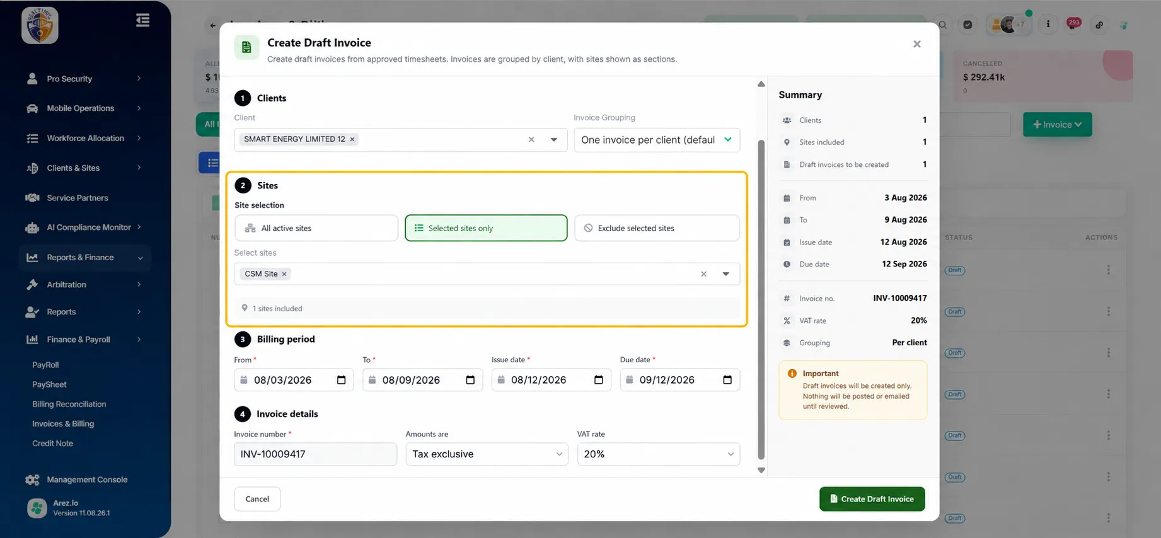1161x538 pixels.
Task: Open Select sites dropdown arrow
Action: tap(726, 274)
